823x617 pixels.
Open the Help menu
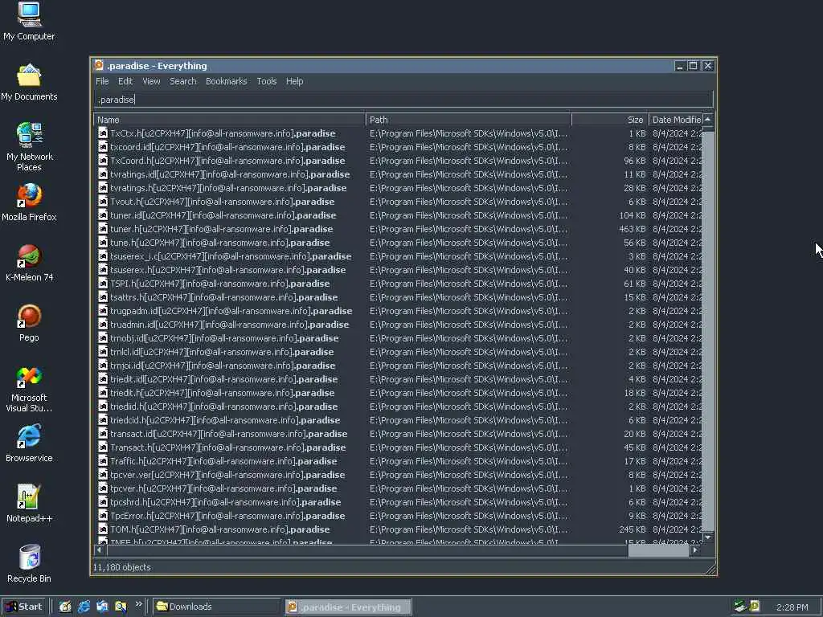tap(294, 81)
